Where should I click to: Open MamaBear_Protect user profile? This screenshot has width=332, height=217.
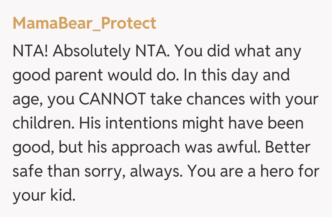pyautogui.click(x=84, y=24)
